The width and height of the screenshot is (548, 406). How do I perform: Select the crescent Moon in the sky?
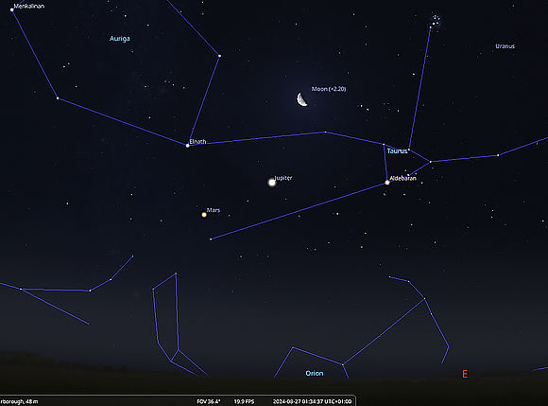tap(302, 99)
